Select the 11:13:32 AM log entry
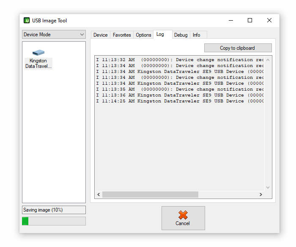Screen dimensions: 296x247 (x=180, y=60)
